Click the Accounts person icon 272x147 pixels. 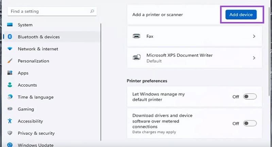click(10, 85)
